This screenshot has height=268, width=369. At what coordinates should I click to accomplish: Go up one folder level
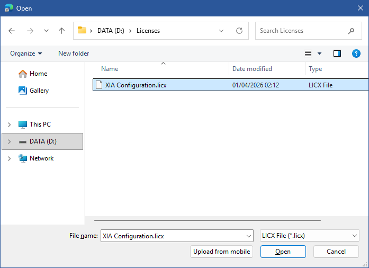61,31
